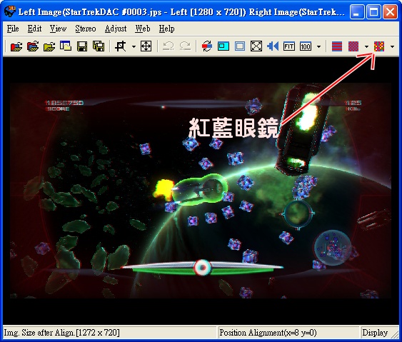
Task: Open the Edit menu
Action: [34, 29]
